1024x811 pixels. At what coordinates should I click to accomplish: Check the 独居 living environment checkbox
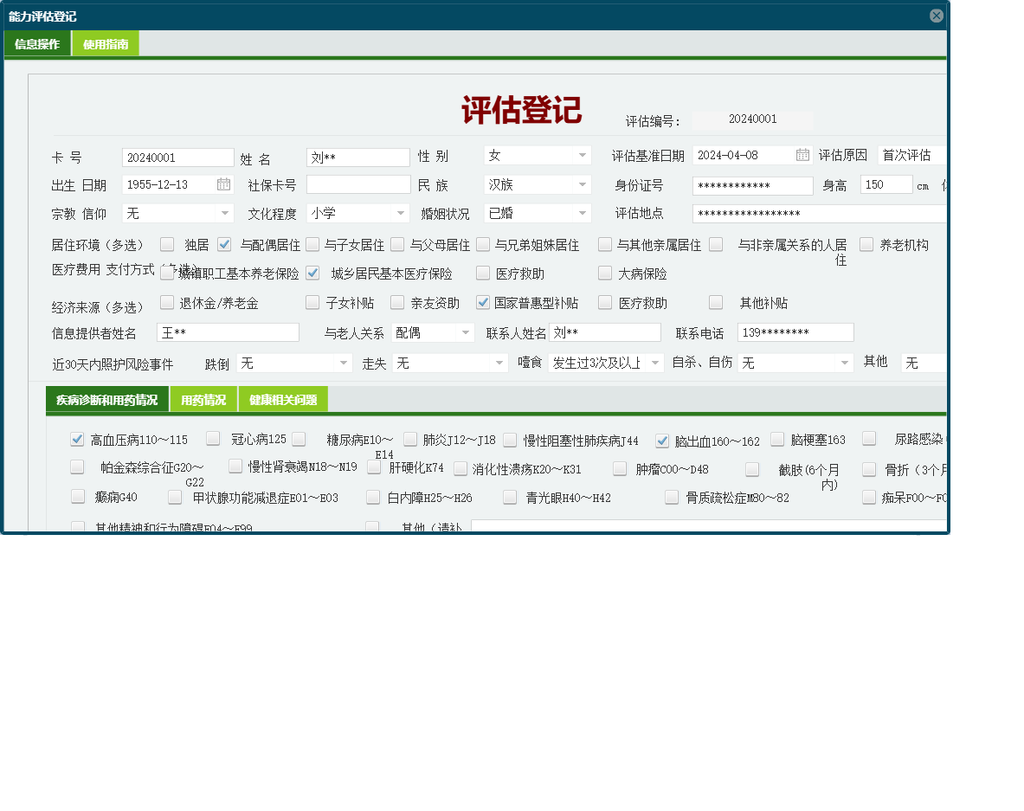[x=166, y=245]
